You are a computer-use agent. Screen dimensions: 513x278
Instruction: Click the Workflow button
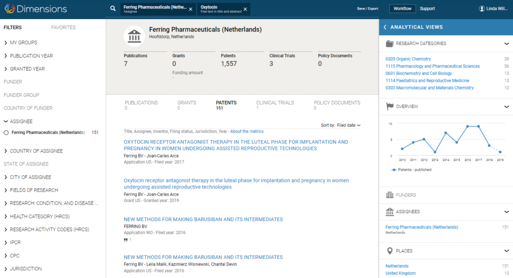point(402,8)
